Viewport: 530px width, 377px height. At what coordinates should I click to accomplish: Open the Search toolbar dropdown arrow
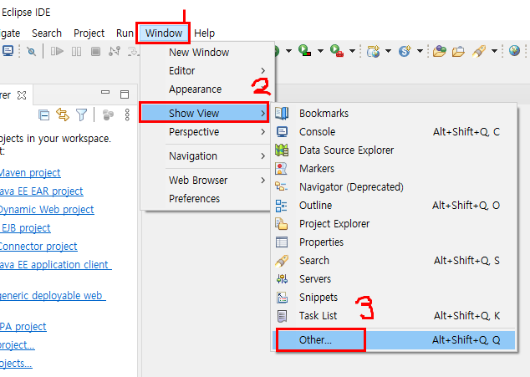click(494, 51)
